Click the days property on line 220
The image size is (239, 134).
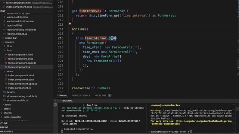click(x=86, y=56)
